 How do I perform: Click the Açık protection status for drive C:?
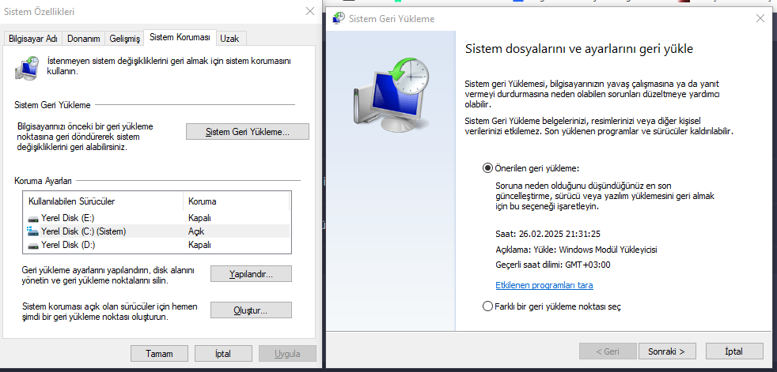click(197, 231)
